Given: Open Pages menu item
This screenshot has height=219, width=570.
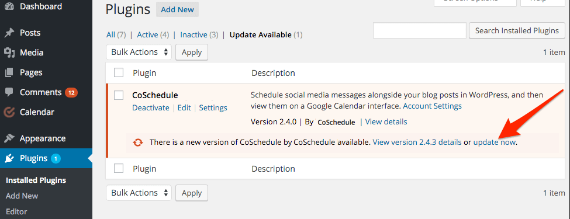Looking at the screenshot, I should (31, 72).
